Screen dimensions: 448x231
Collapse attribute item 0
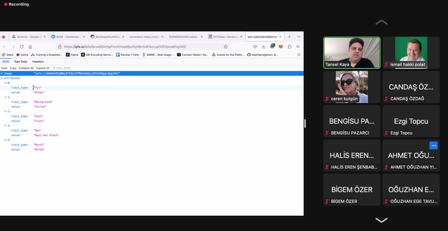pos(5,83)
